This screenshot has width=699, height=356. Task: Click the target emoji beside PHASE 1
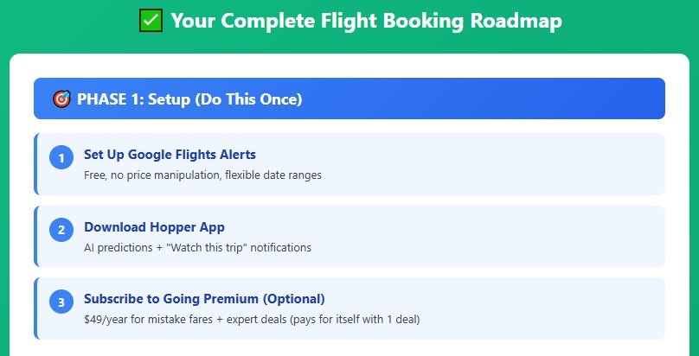61,99
